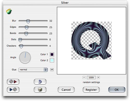Click the Bands slider handle
The width and height of the screenshot is (130, 101).
click(26, 34)
